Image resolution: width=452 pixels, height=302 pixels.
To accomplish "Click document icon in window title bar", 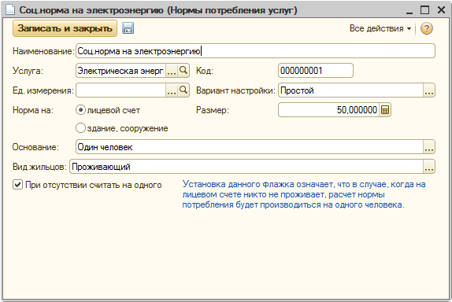I will pos(10,10).
